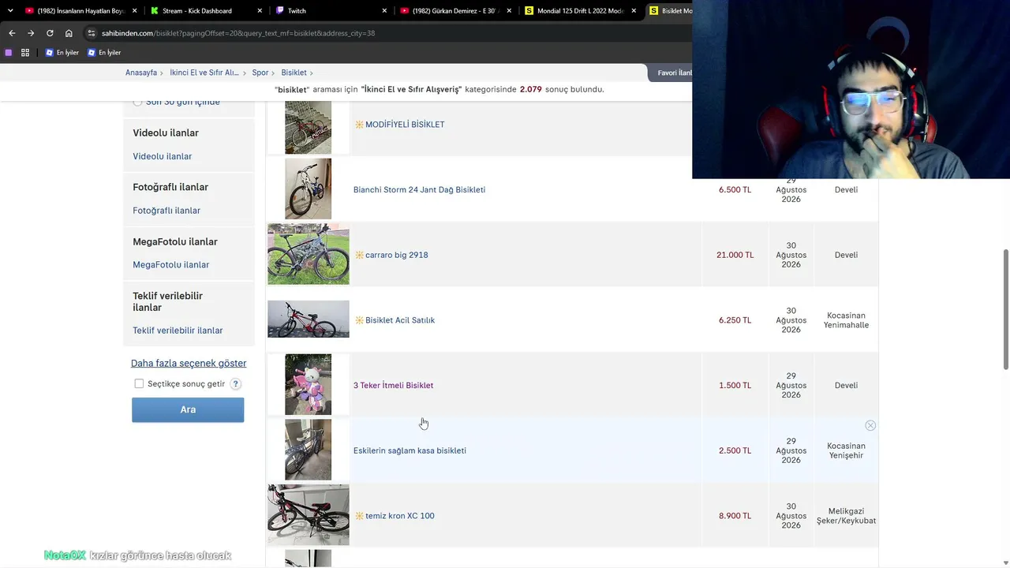Viewport: 1010px width, 568px height.
Task: Open the 'Bisiklet Acil Satılık' listing title
Action: 400,320
